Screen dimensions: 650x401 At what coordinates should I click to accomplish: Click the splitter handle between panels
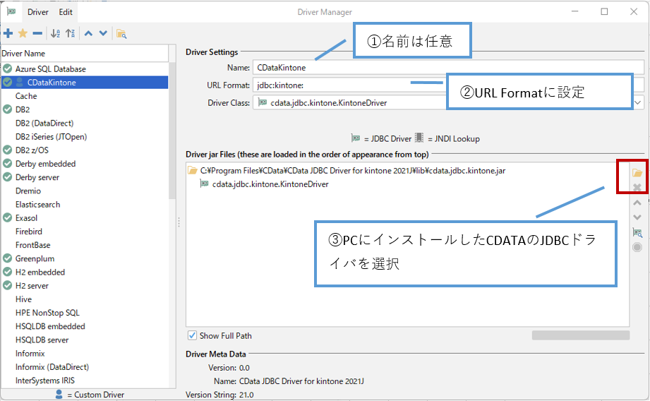pos(179,222)
